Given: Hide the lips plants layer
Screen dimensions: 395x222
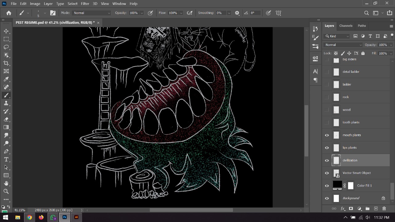Looking at the screenshot, I should [327, 148].
